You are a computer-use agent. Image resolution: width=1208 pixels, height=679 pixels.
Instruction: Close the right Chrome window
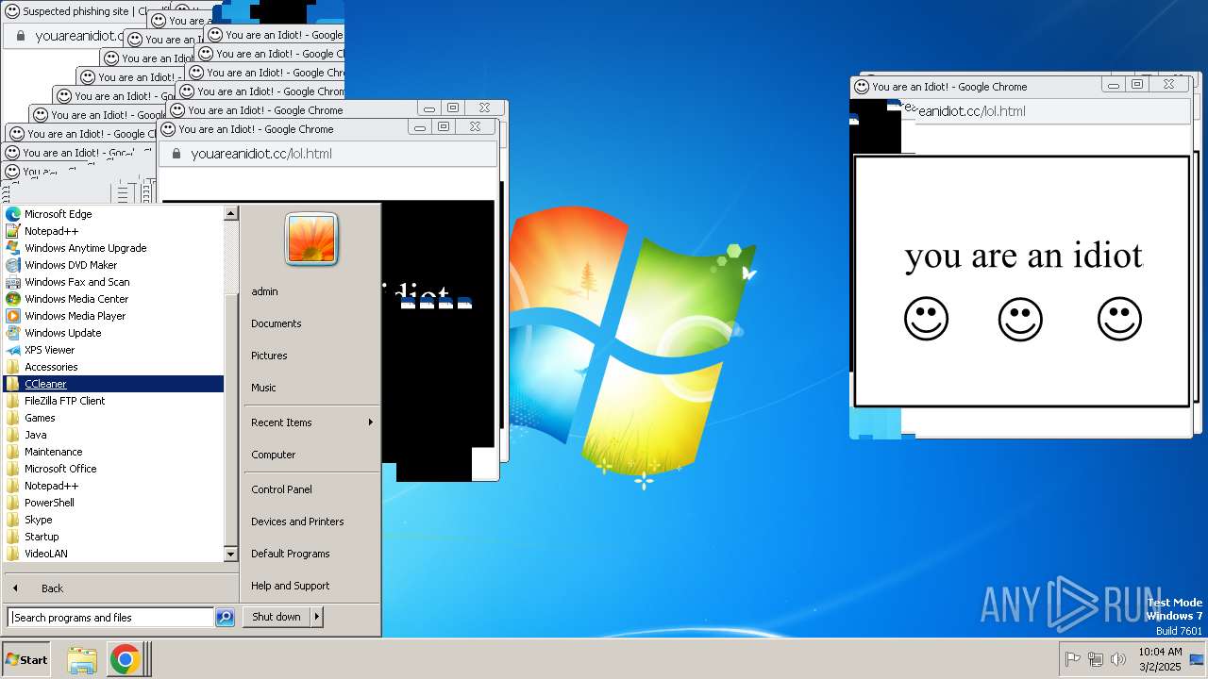click(1168, 84)
